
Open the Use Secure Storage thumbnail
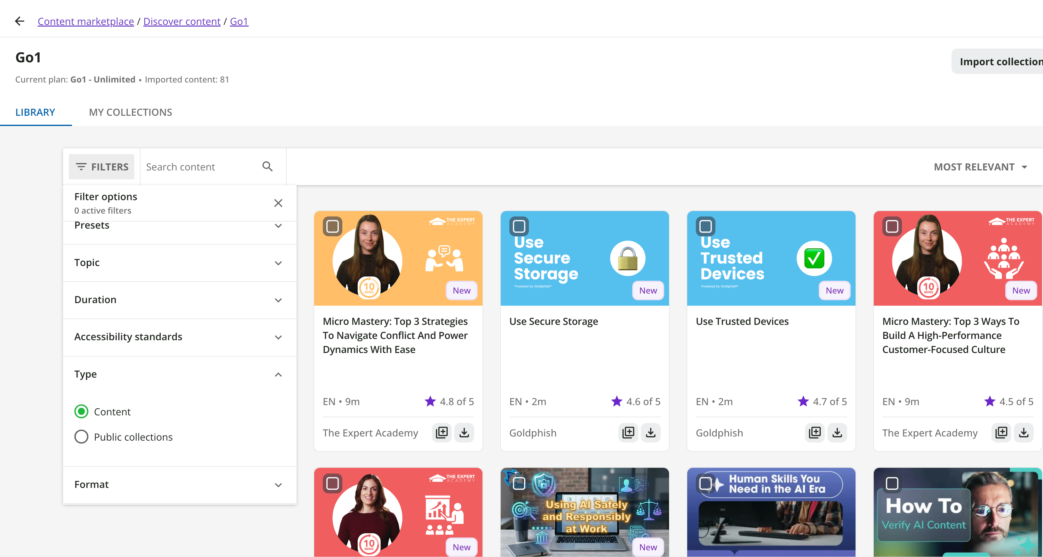pos(585,258)
